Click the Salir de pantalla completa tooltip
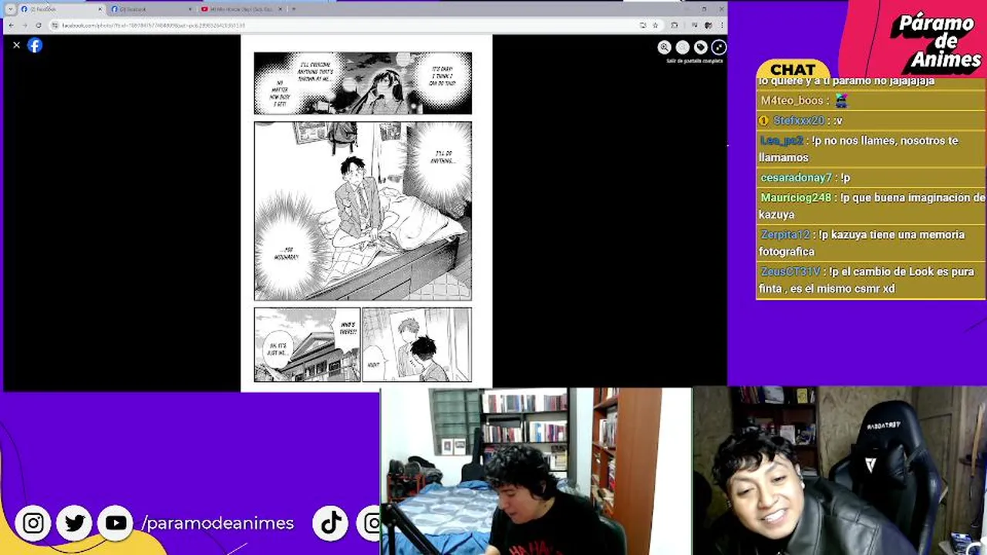Viewport: 987px width, 555px height. click(x=694, y=61)
